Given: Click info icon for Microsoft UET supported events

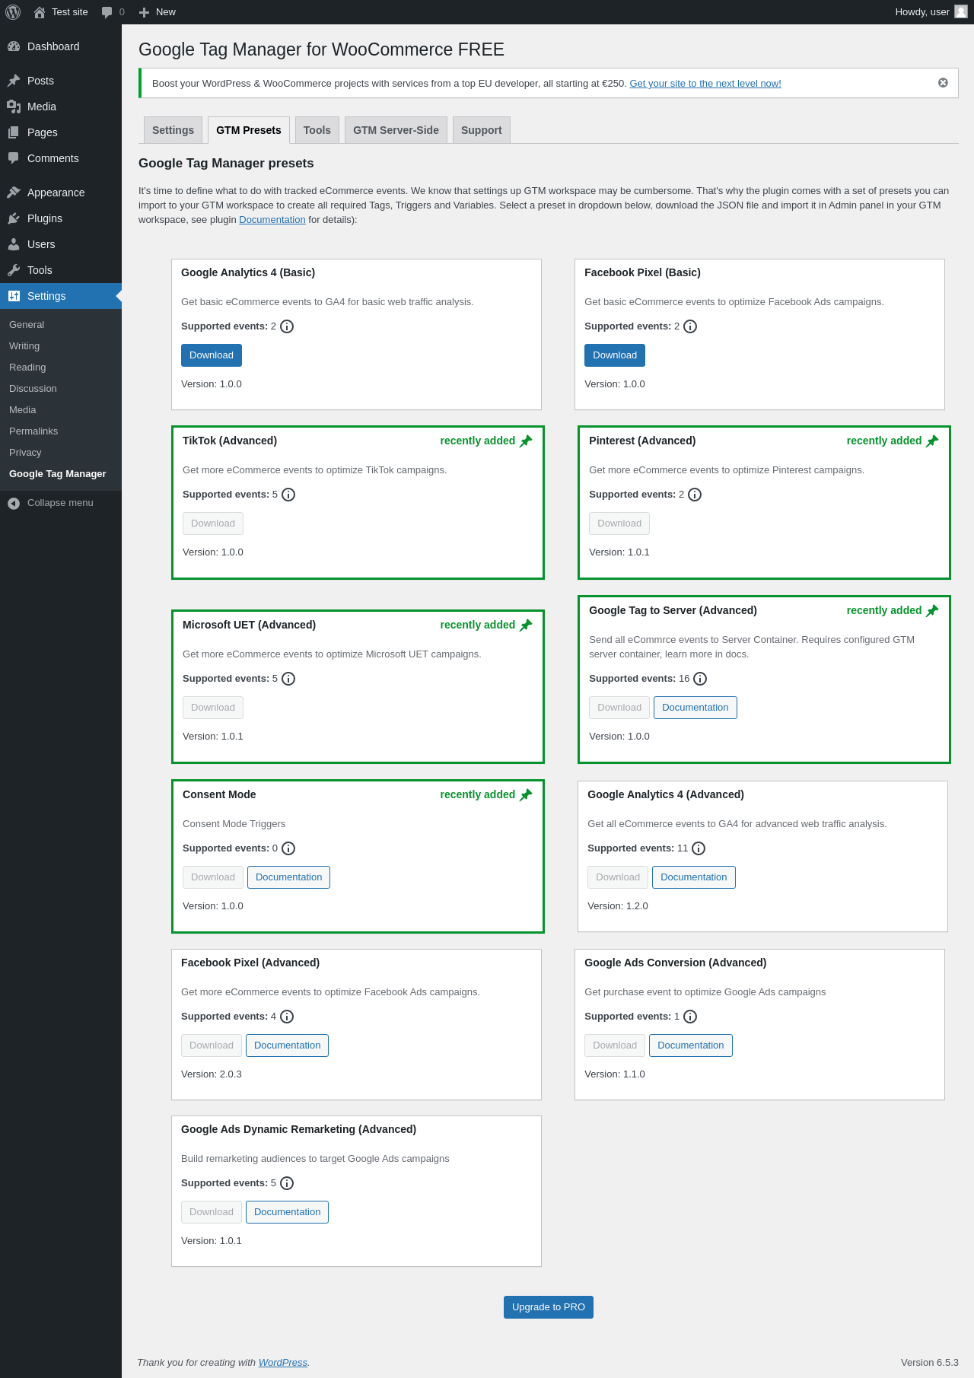Looking at the screenshot, I should pyautogui.click(x=288, y=679).
